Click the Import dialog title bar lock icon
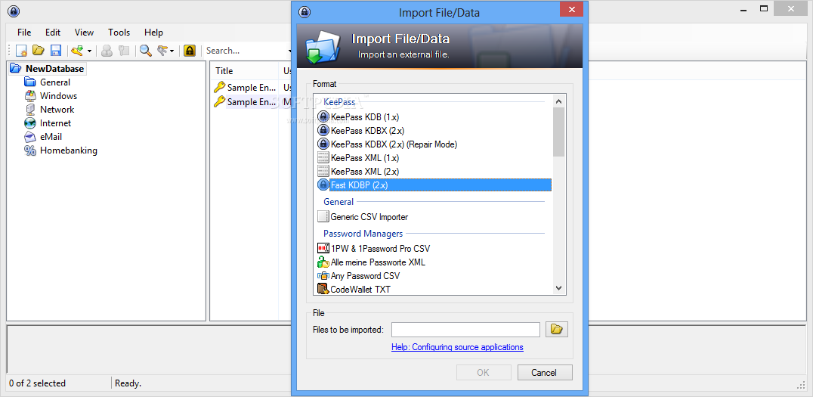 click(305, 12)
